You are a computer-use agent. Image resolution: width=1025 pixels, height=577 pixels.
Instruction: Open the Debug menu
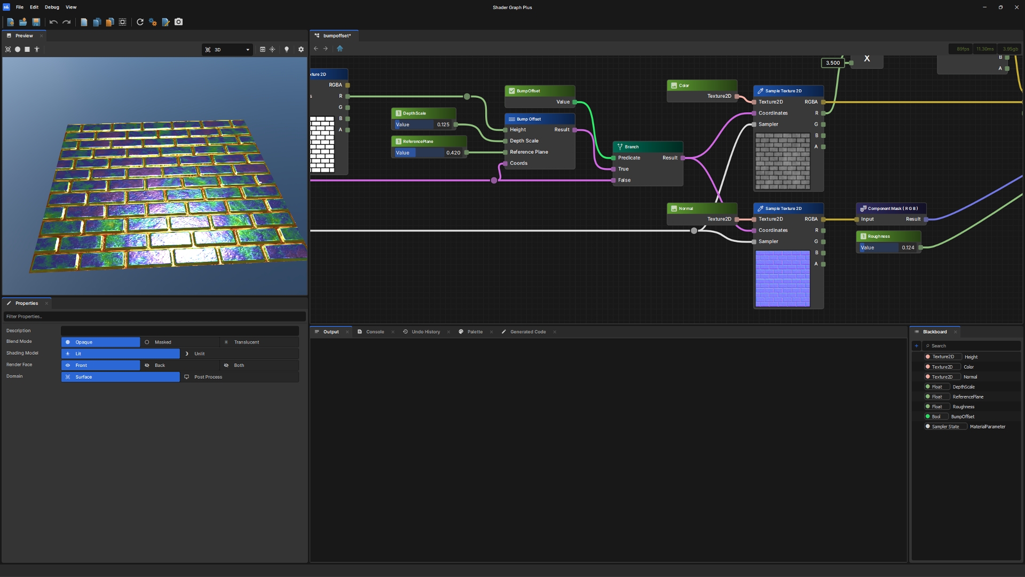click(x=52, y=7)
